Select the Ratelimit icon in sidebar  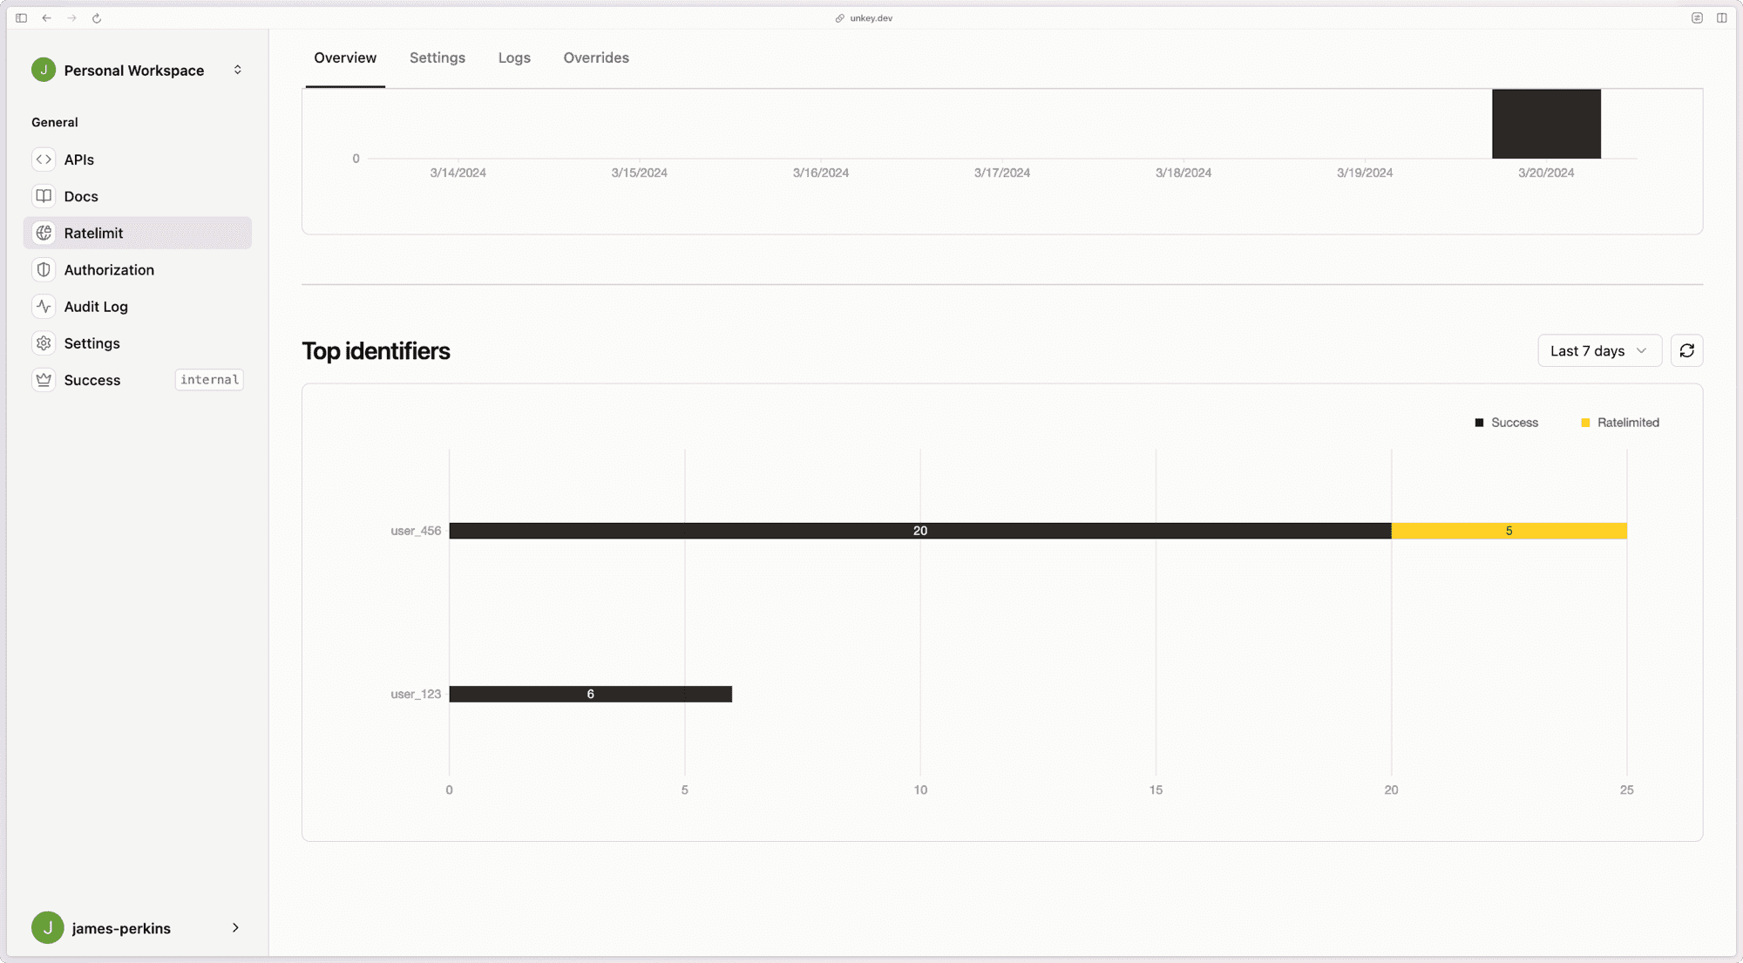[44, 233]
